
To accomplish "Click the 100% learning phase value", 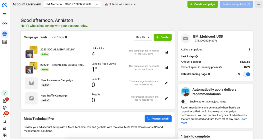I will point(247,67).
